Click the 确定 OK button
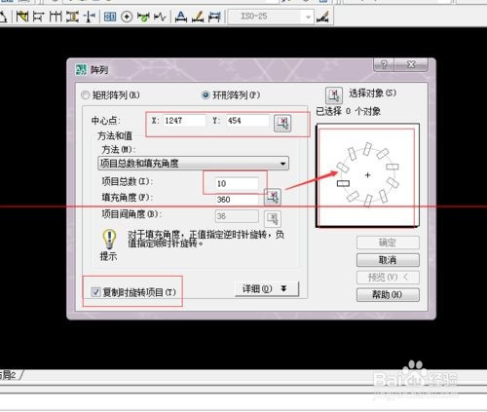Image resolution: width=487 pixels, height=412 pixels. click(388, 243)
